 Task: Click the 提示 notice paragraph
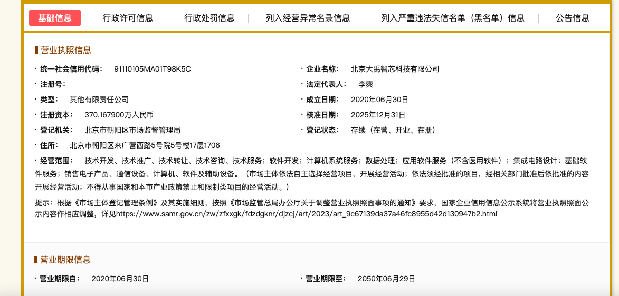click(312, 209)
